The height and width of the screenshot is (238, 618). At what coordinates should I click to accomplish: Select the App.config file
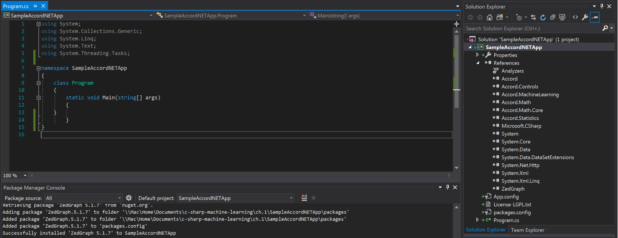tap(506, 197)
